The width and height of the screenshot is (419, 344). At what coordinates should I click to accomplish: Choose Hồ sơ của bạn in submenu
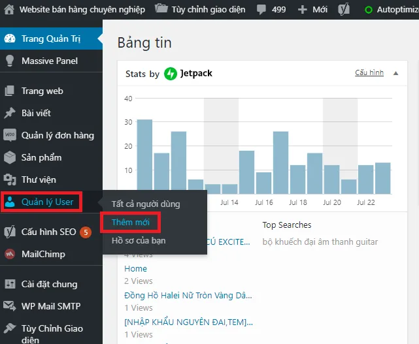(x=139, y=240)
